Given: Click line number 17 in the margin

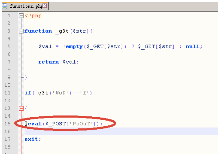Looking at the screenshot, I should pyautogui.click(x=7, y=139).
